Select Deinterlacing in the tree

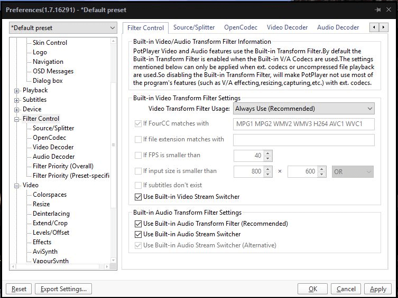tap(51, 214)
